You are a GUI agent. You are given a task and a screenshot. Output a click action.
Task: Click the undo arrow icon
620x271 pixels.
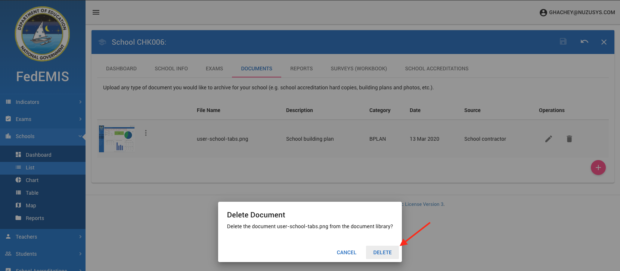point(584,42)
